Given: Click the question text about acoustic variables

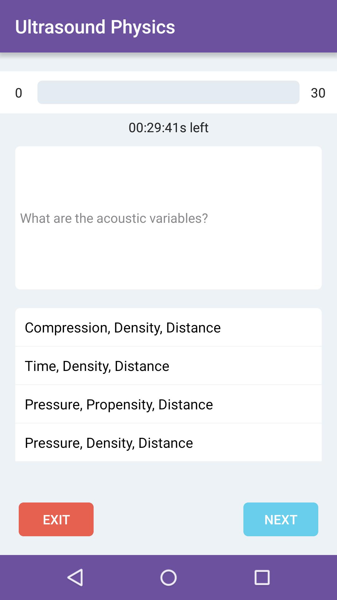Looking at the screenshot, I should 114,218.
